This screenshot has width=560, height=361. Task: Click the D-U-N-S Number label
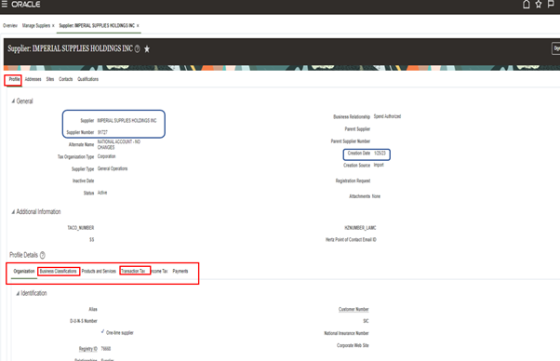tap(84, 321)
